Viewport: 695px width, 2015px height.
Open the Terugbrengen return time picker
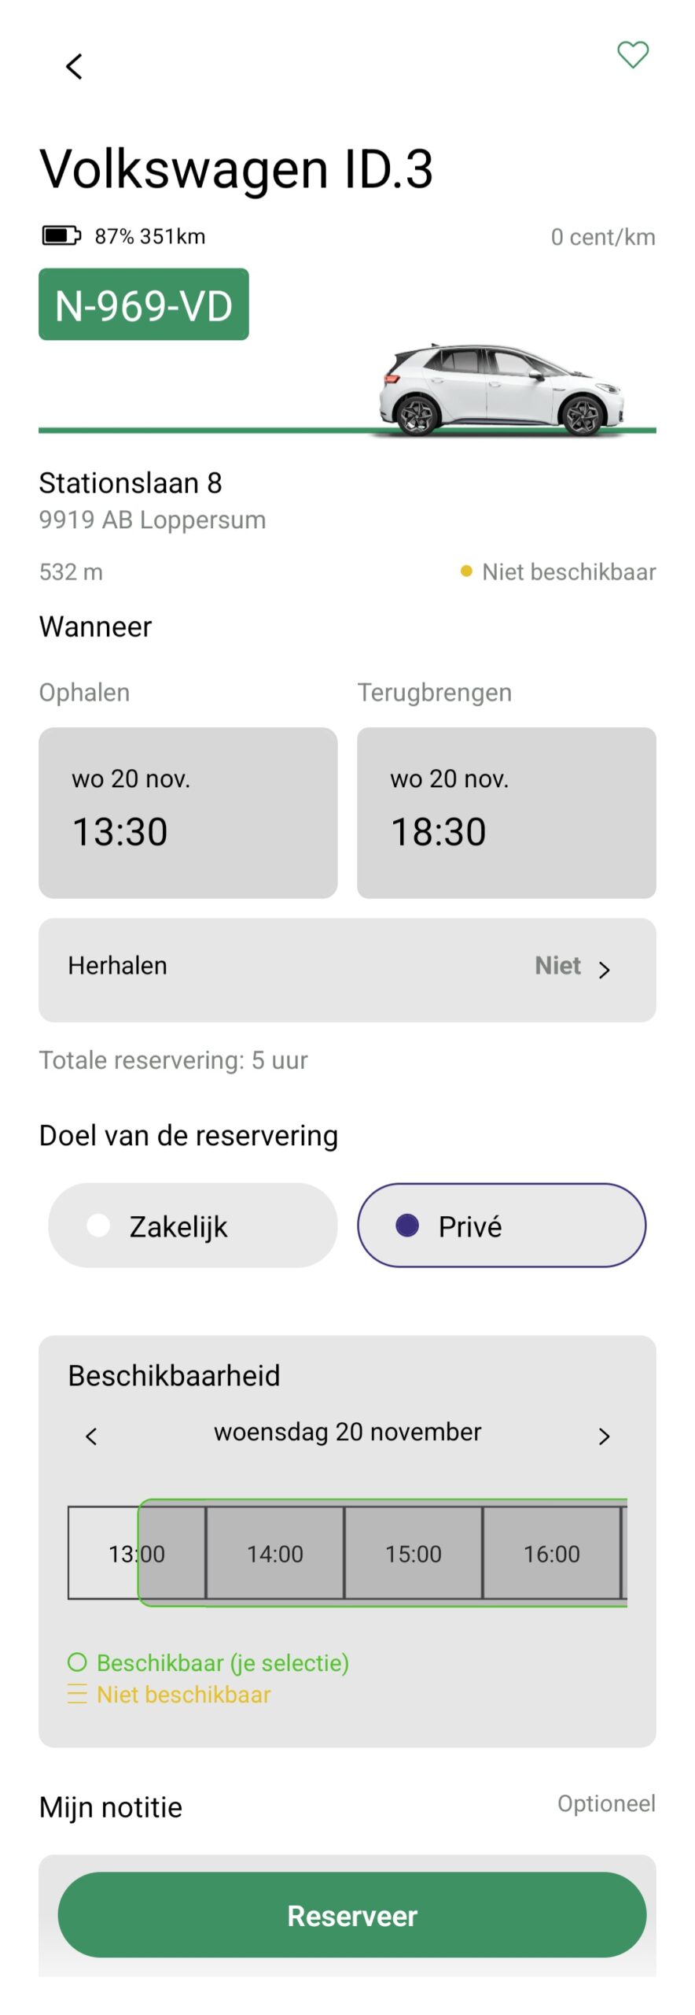coord(506,812)
